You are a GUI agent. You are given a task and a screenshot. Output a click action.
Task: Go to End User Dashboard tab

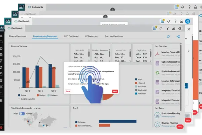(114, 36)
